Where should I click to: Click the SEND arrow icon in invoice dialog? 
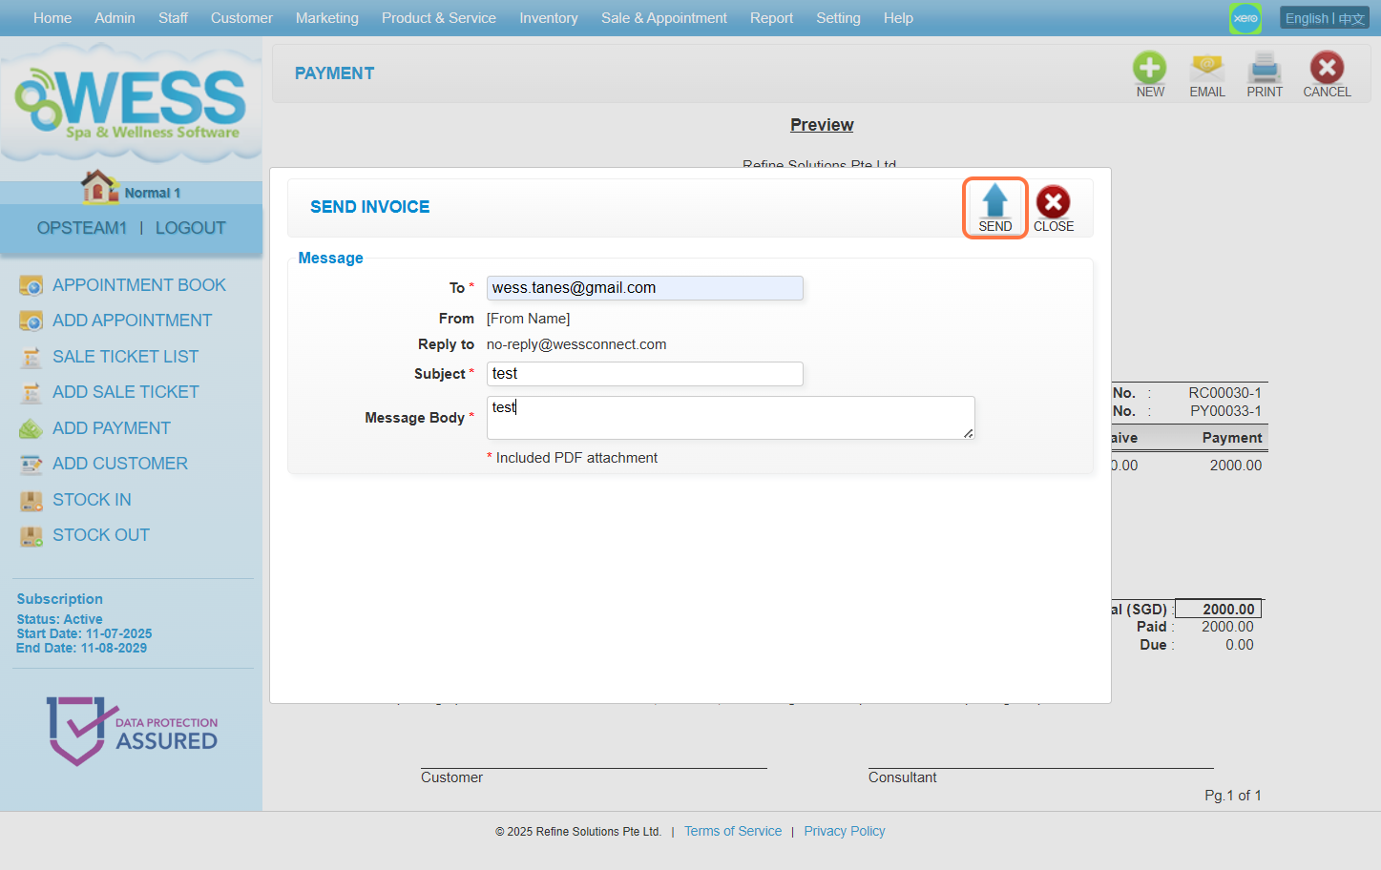pos(994,201)
